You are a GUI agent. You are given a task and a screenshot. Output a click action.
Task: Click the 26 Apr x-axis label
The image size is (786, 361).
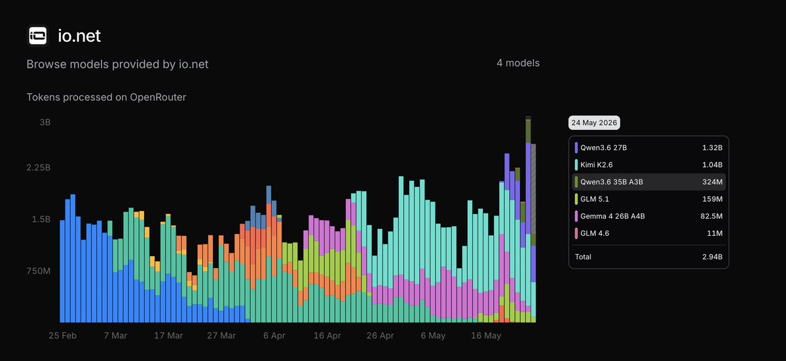pos(380,335)
